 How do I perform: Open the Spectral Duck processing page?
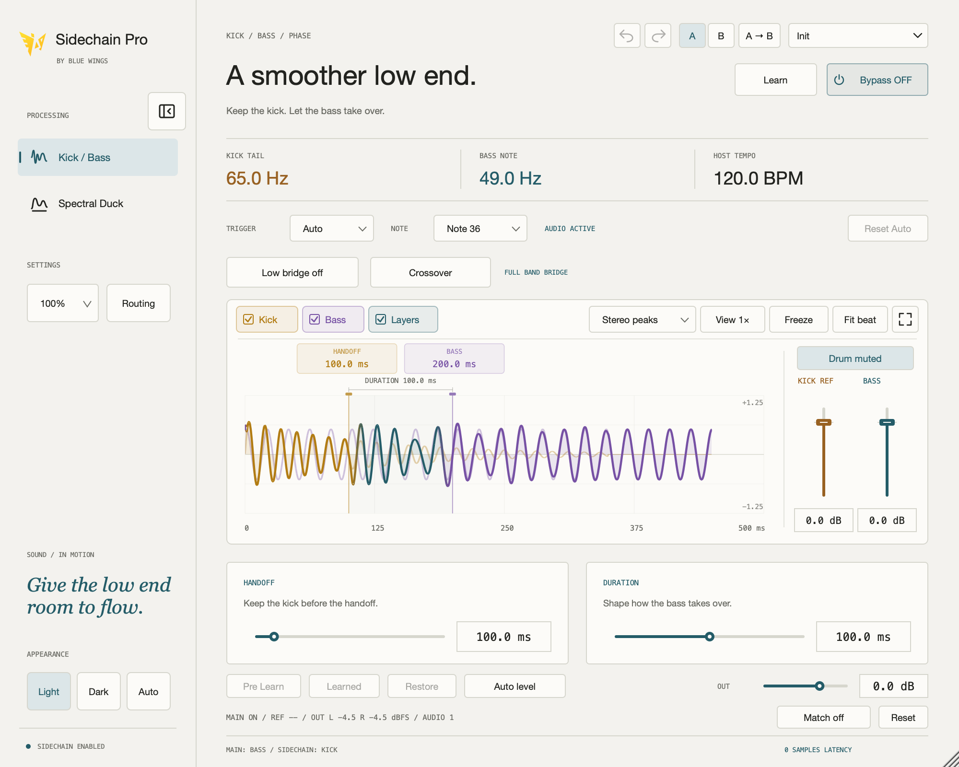click(x=98, y=204)
